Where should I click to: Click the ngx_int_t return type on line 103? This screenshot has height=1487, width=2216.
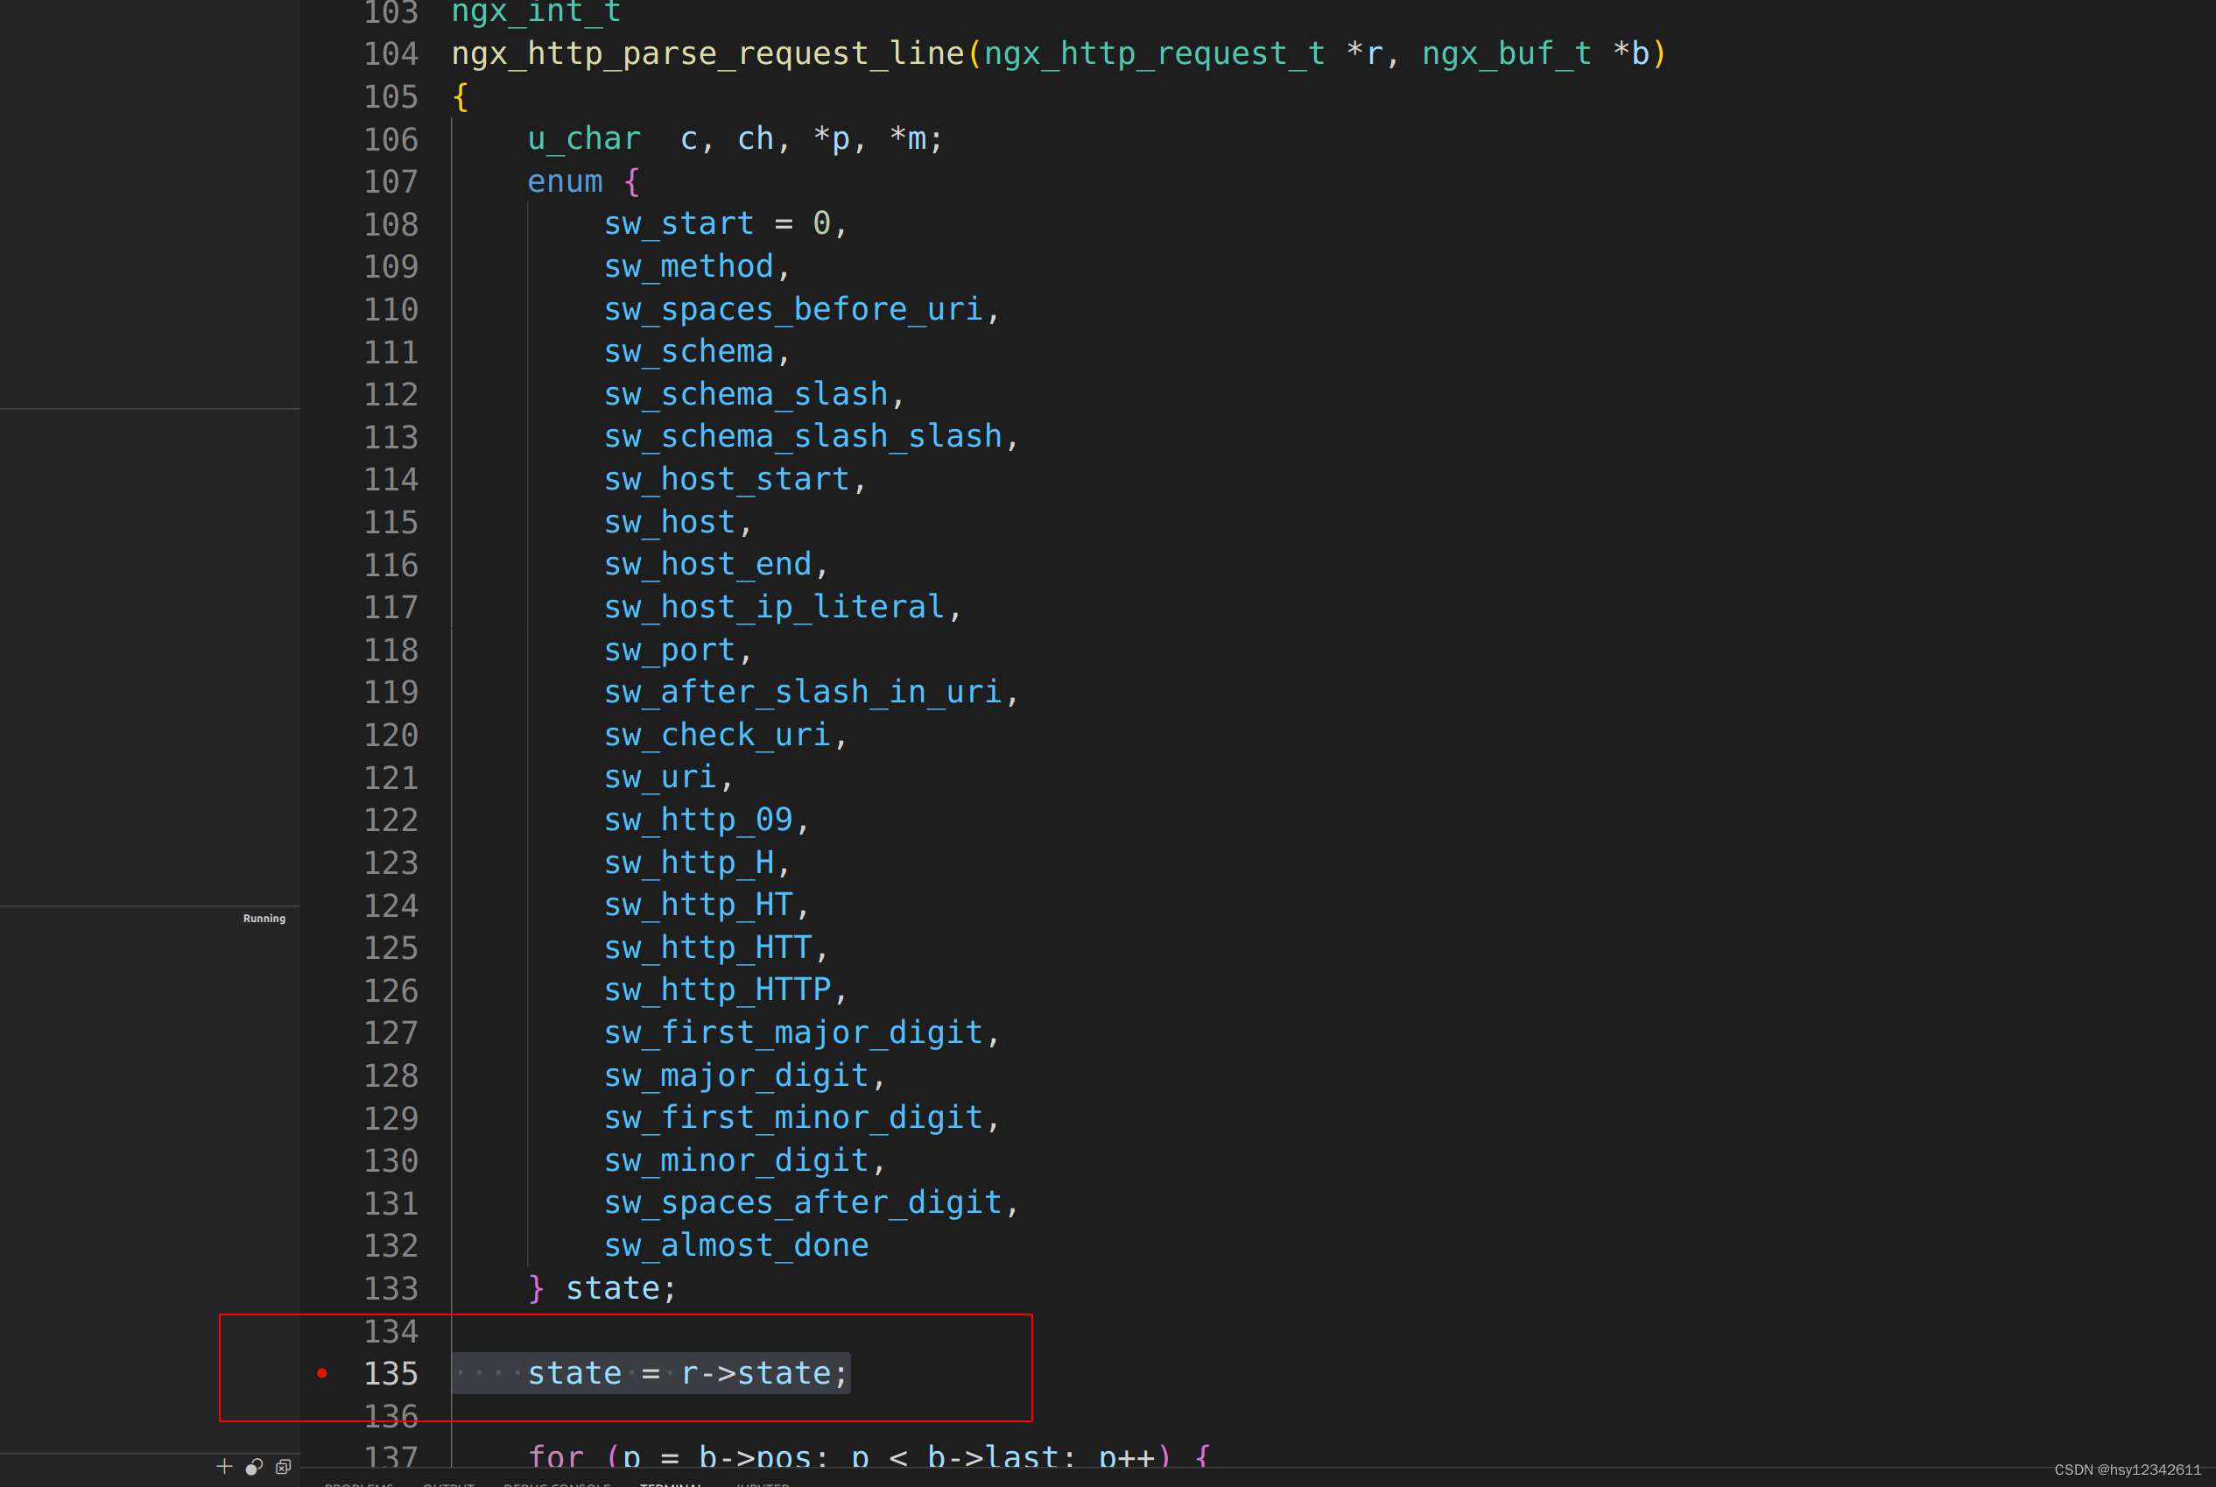537,12
